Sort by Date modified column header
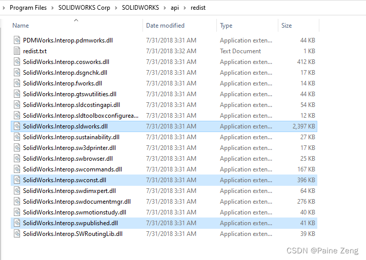This screenshot has height=260, width=366. pyautogui.click(x=165, y=26)
